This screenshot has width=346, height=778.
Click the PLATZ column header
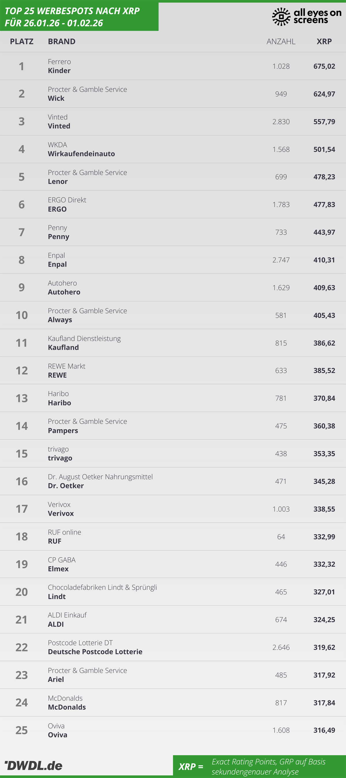[x=22, y=41]
